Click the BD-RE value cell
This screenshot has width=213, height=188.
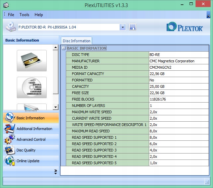click(x=179, y=55)
